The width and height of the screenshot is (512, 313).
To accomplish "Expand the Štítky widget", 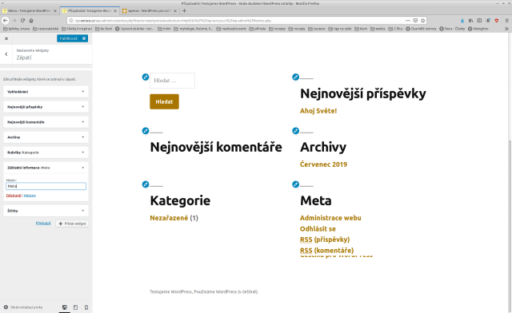I will (46, 211).
